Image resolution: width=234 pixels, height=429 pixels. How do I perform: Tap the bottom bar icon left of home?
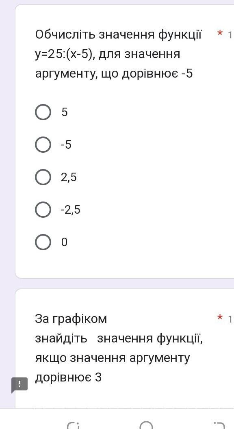tap(73, 425)
